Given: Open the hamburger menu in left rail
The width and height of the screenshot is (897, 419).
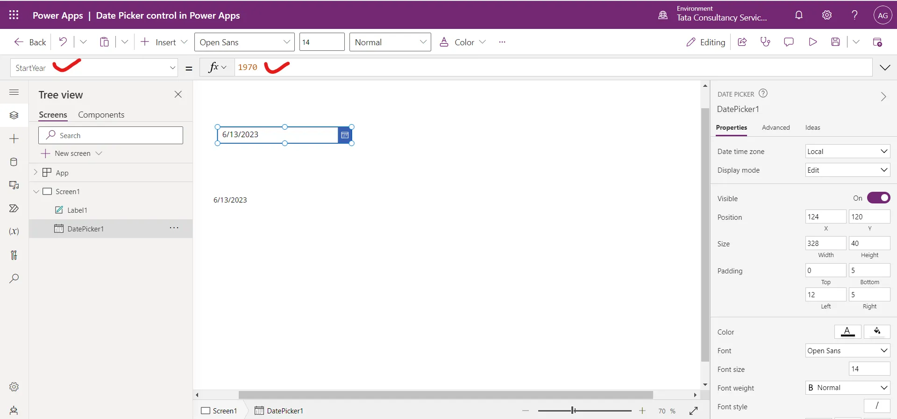Looking at the screenshot, I should pos(14,92).
